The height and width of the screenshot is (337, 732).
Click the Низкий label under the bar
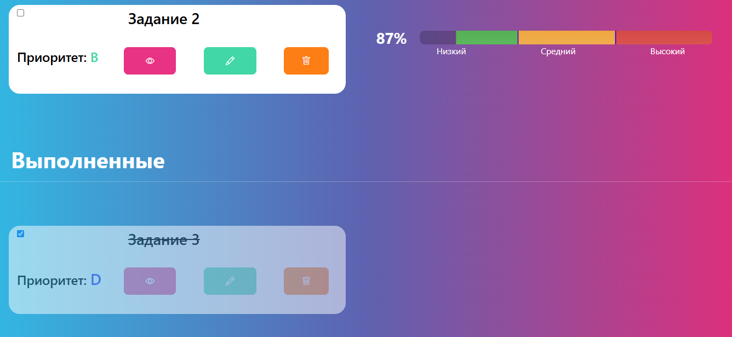point(451,52)
